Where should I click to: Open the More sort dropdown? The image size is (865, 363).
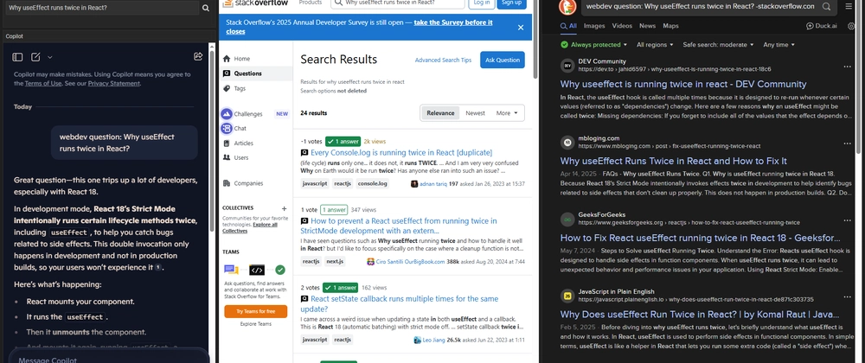(507, 113)
